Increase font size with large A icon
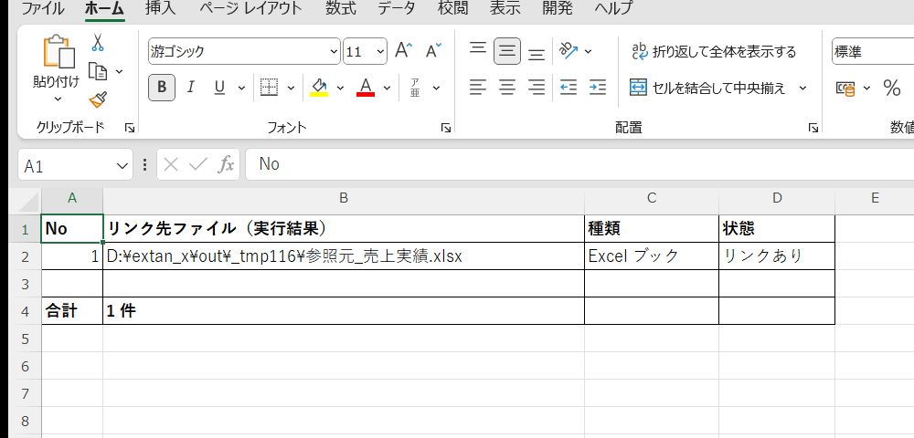Image resolution: width=914 pixels, height=438 pixels. click(x=403, y=51)
